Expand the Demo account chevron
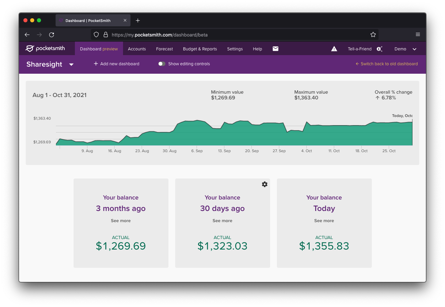 (414, 49)
